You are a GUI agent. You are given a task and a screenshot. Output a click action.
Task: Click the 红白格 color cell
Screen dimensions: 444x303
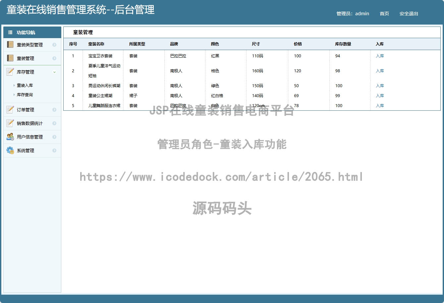pyautogui.click(x=217, y=96)
